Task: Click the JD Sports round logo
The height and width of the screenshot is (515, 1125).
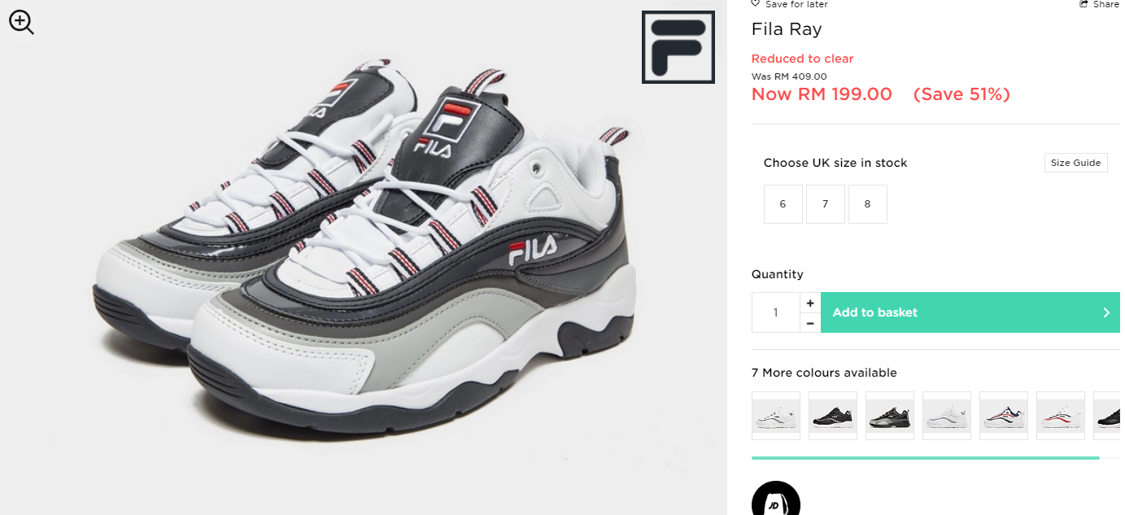Action: tap(775, 499)
